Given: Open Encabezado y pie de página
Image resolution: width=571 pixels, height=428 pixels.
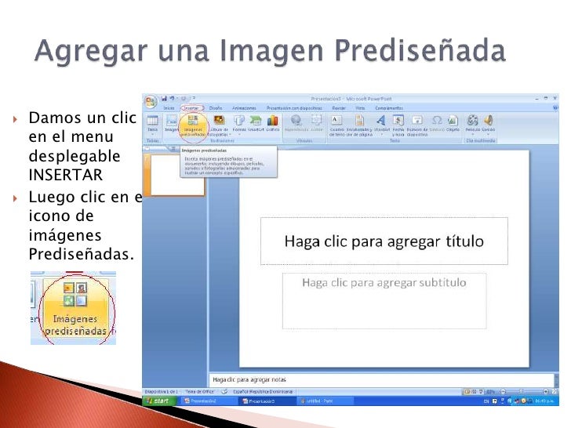Looking at the screenshot, I should [x=359, y=125].
